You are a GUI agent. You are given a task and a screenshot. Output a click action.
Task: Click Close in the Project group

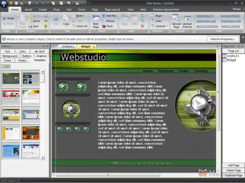click(34, 21)
